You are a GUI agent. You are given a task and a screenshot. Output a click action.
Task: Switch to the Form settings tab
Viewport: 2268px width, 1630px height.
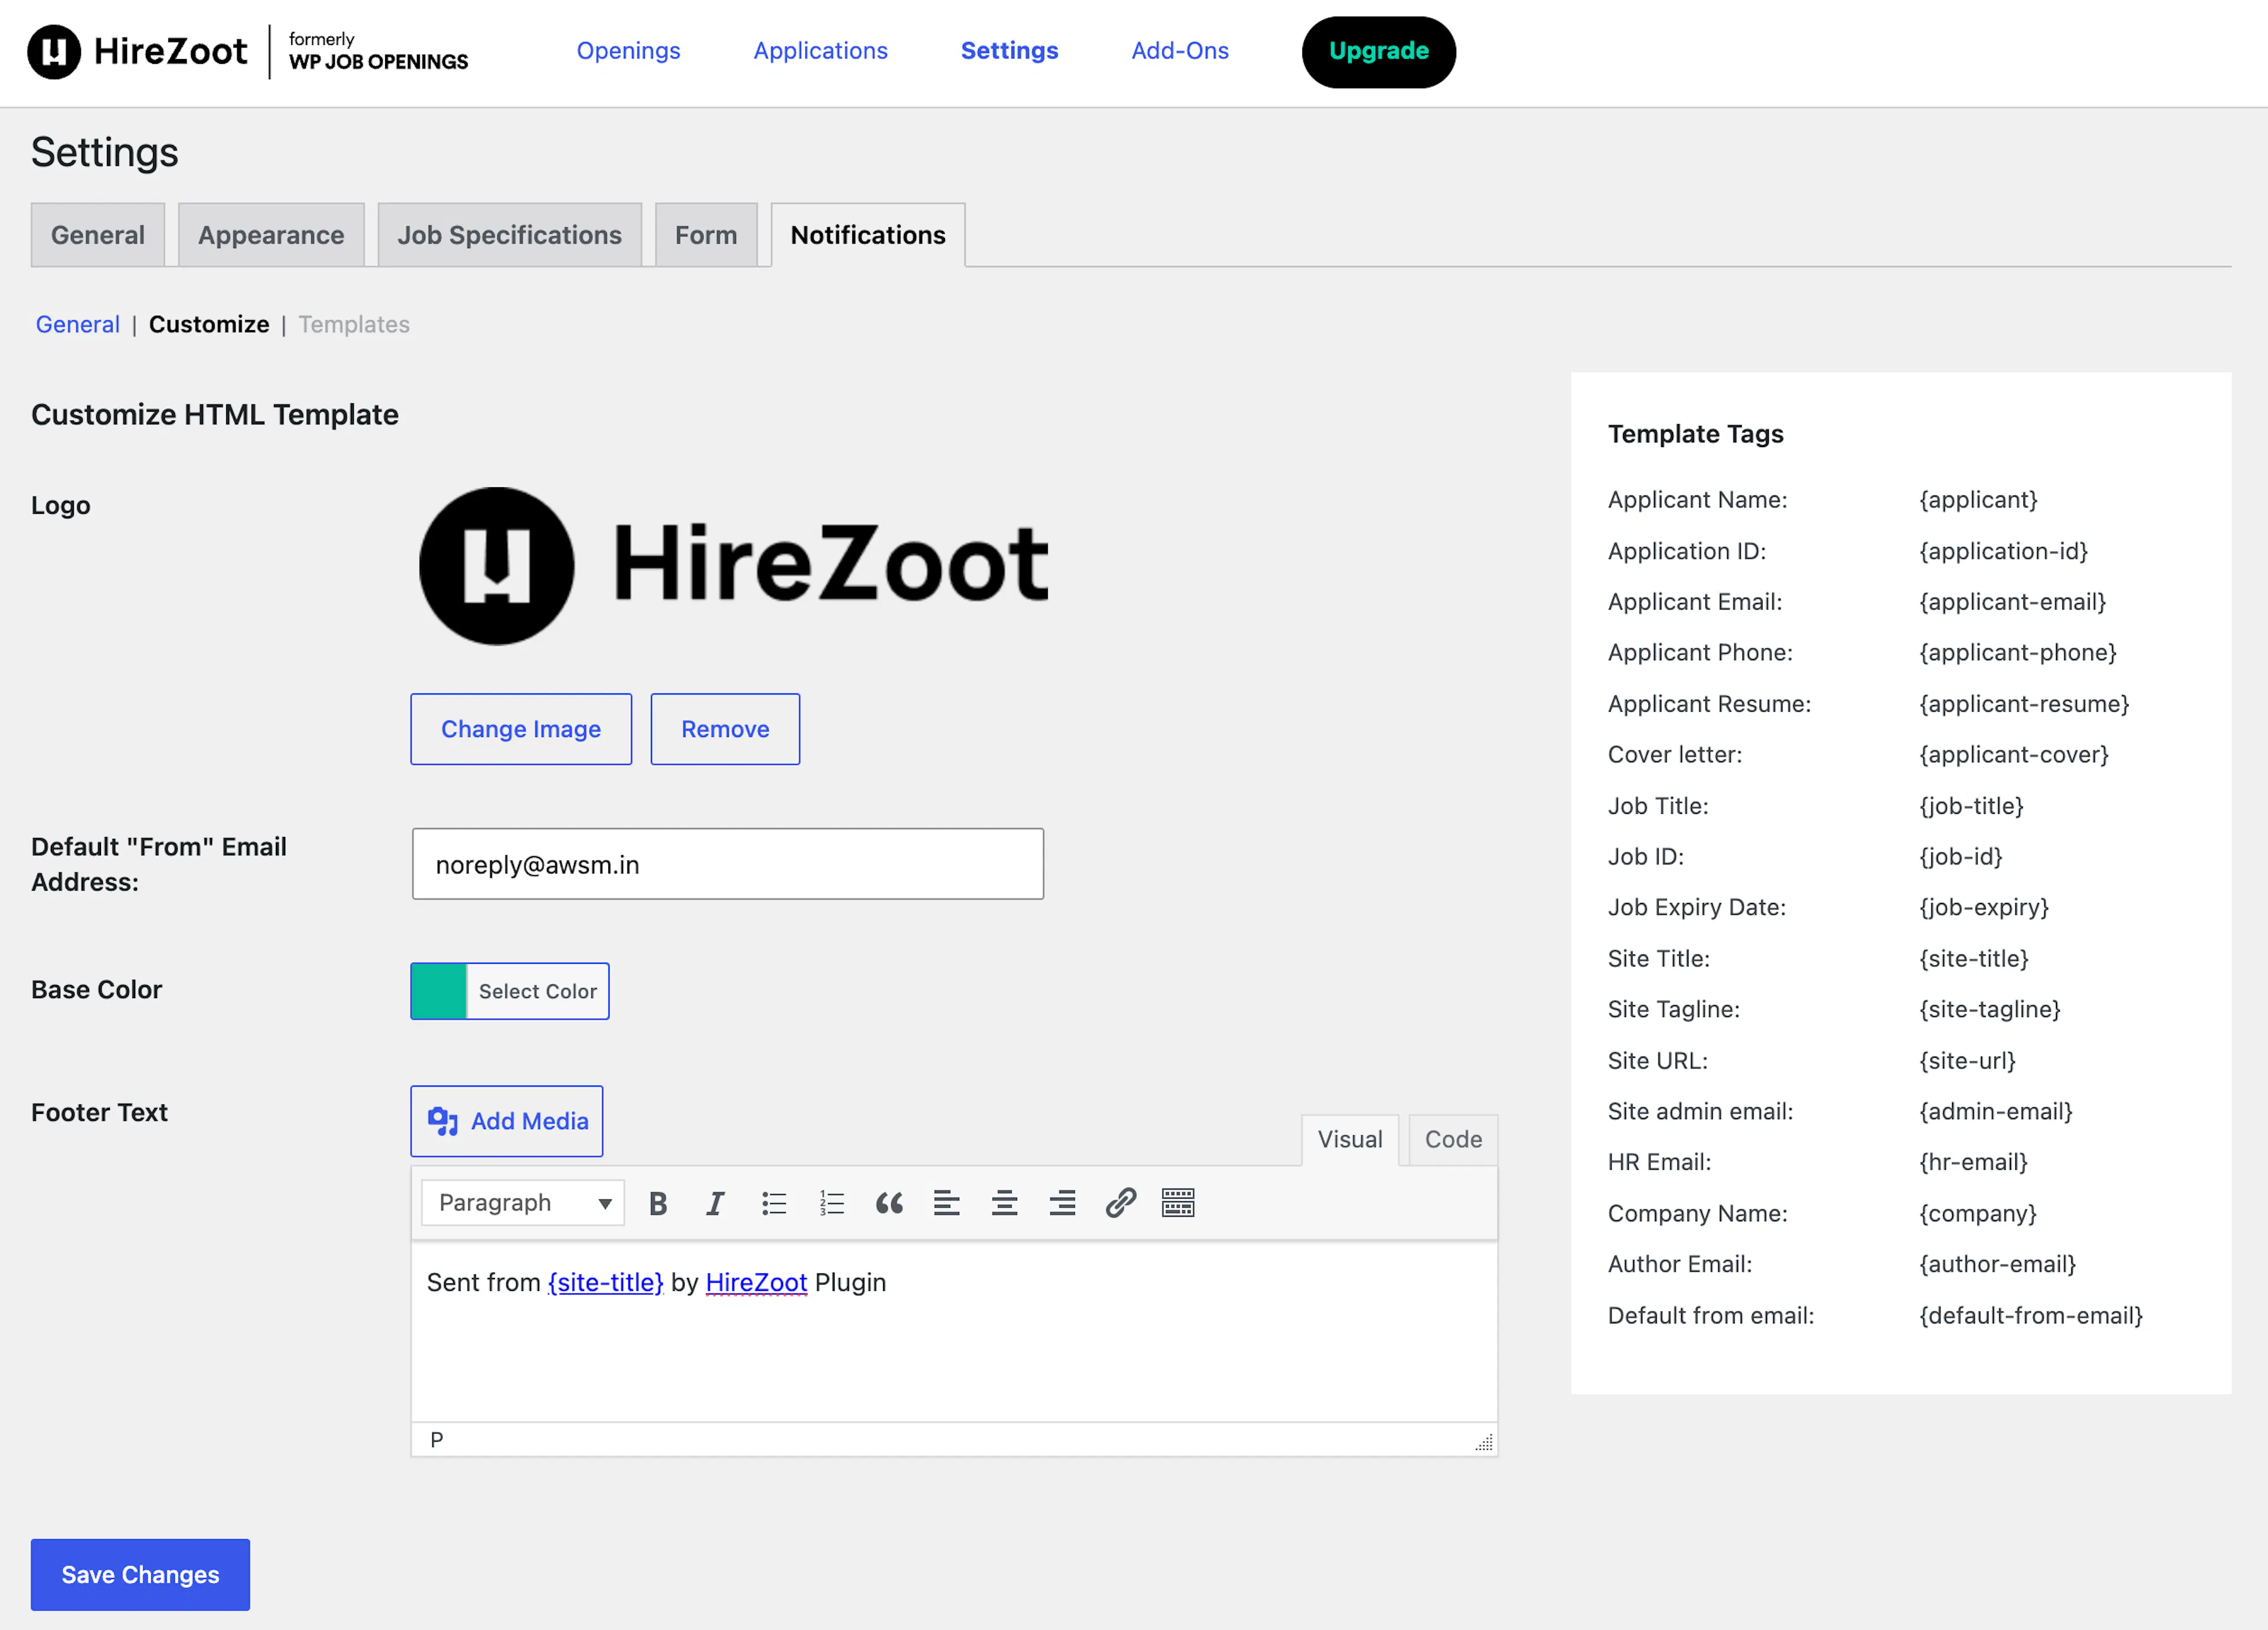706,235
